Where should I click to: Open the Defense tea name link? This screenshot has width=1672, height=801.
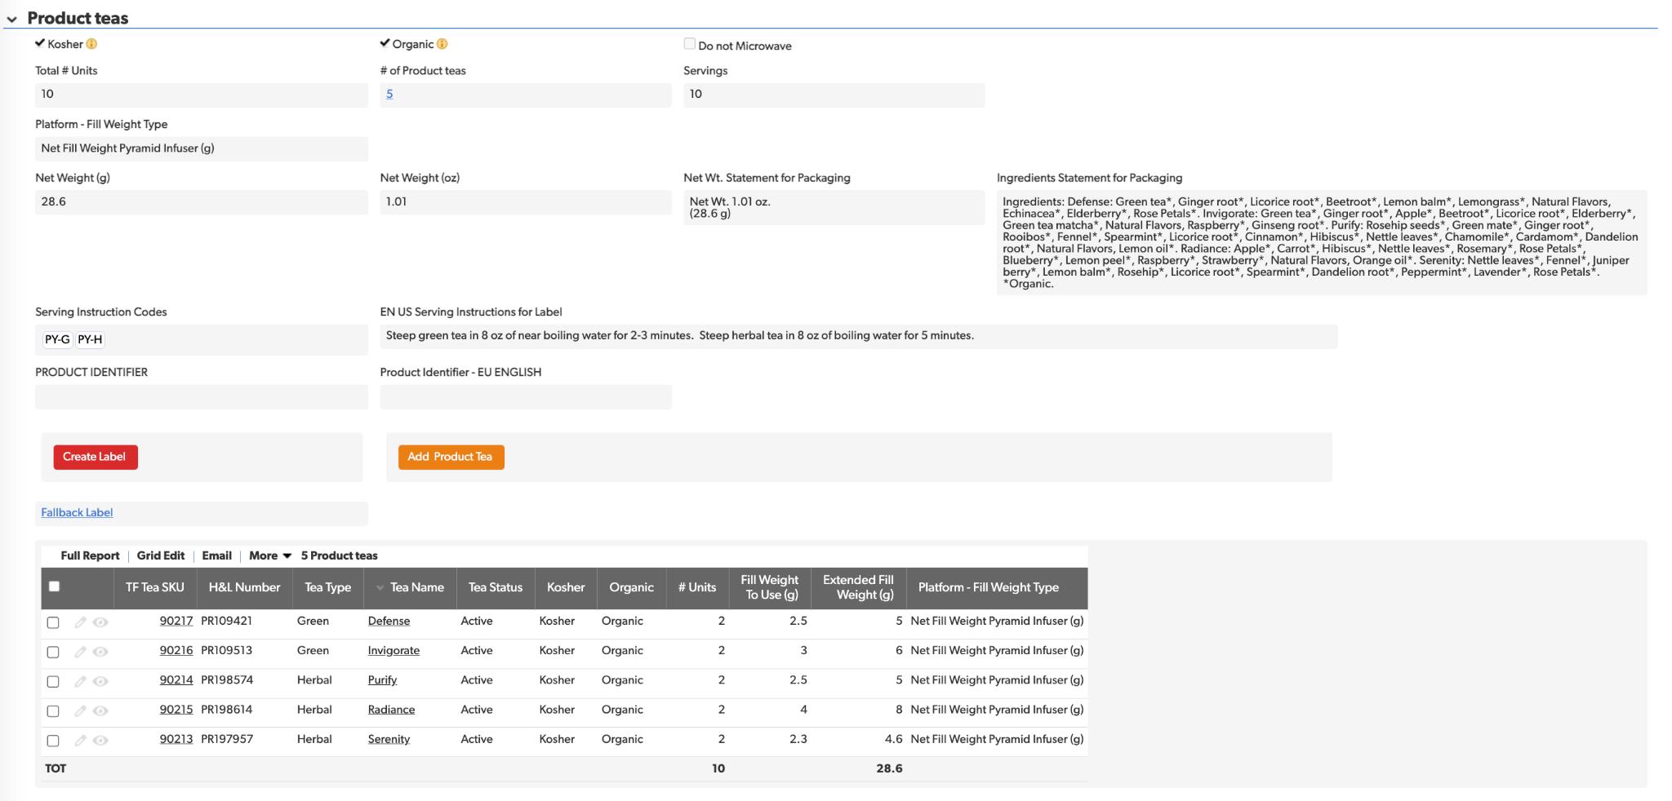point(389,621)
